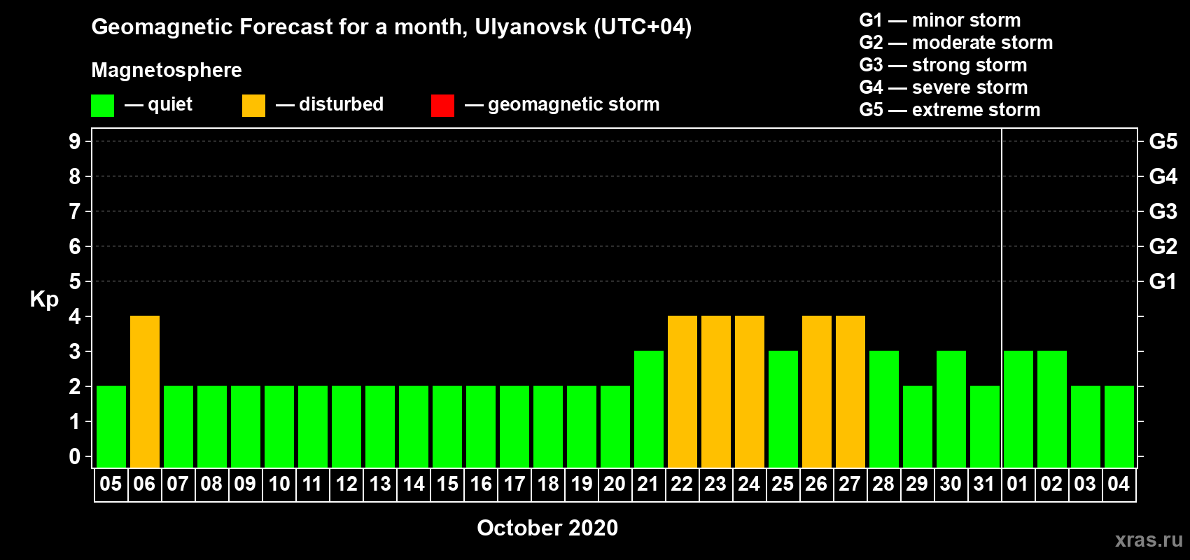Click the 'G1 — minor storm' legend text
This screenshot has height=560, width=1190.
[x=940, y=20]
